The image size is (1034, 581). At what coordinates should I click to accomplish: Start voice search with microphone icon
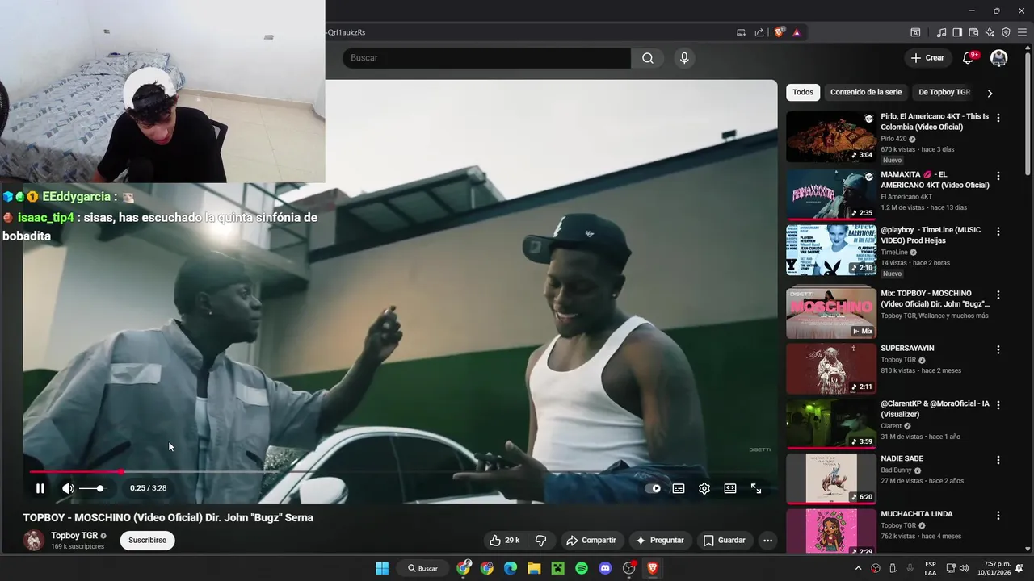684,58
